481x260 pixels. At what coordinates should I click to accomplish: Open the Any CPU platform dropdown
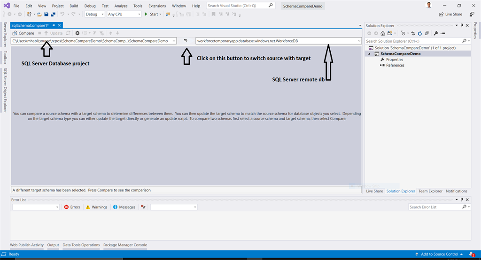[x=124, y=14]
